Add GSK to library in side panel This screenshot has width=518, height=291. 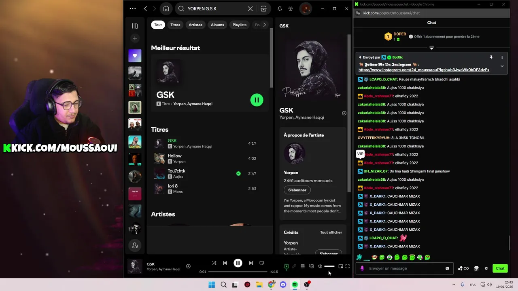point(344,113)
